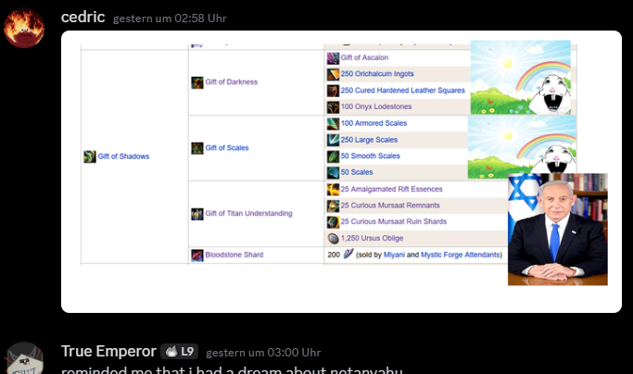Click the lower rainbow rabbit meme overlay

(x=522, y=147)
